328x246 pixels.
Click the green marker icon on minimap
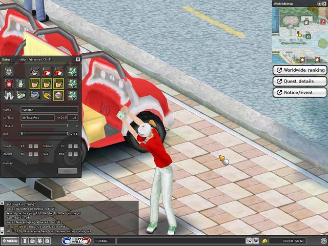pos(308,36)
